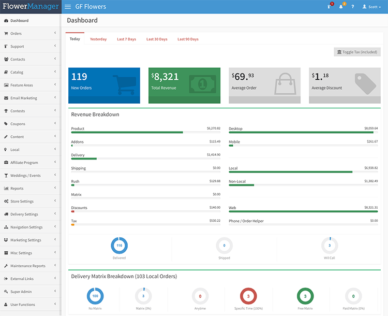This screenshot has width=388, height=316.
Task: Click the Store Settings gears icon
Action: (6, 202)
